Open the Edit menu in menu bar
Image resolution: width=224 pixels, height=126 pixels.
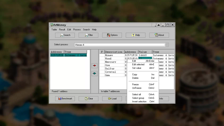pyautogui.click(x=69, y=29)
